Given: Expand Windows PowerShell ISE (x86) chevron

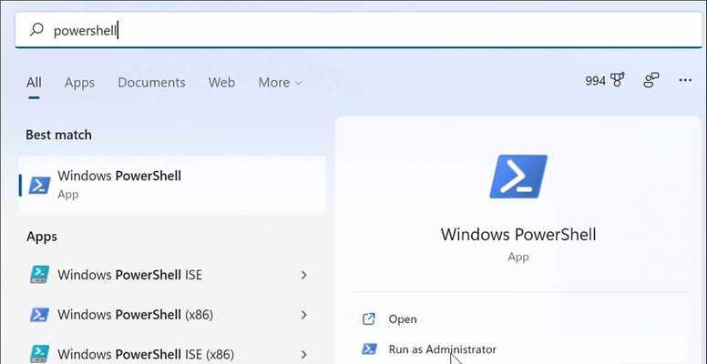Looking at the screenshot, I should pos(304,354).
